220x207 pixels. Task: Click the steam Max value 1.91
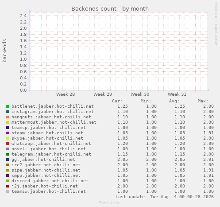208,133
